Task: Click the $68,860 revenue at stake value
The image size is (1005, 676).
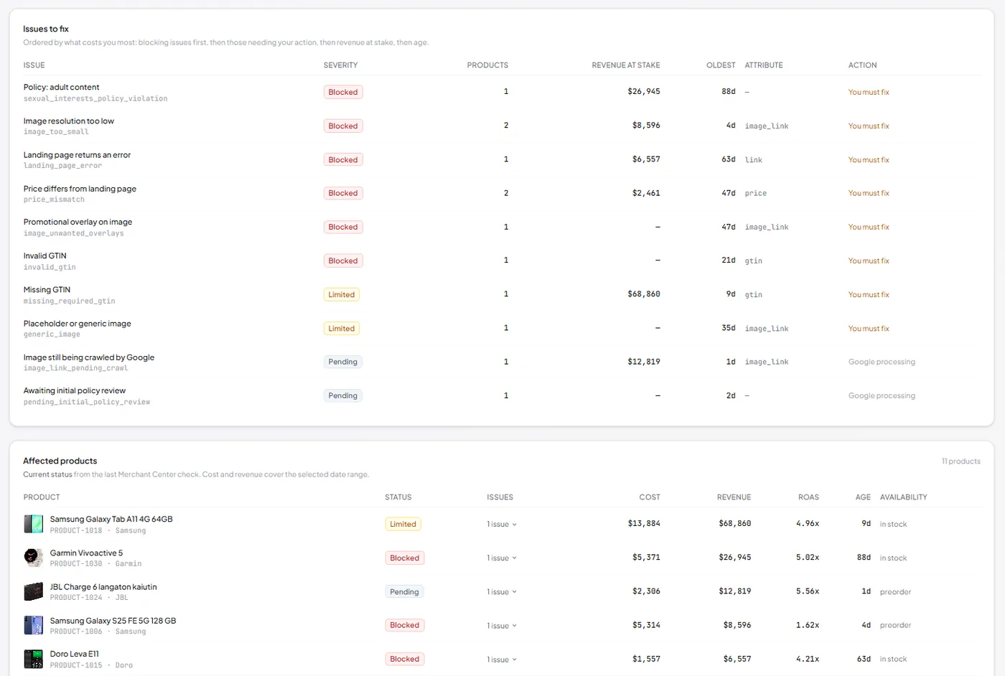Action: 644,294
